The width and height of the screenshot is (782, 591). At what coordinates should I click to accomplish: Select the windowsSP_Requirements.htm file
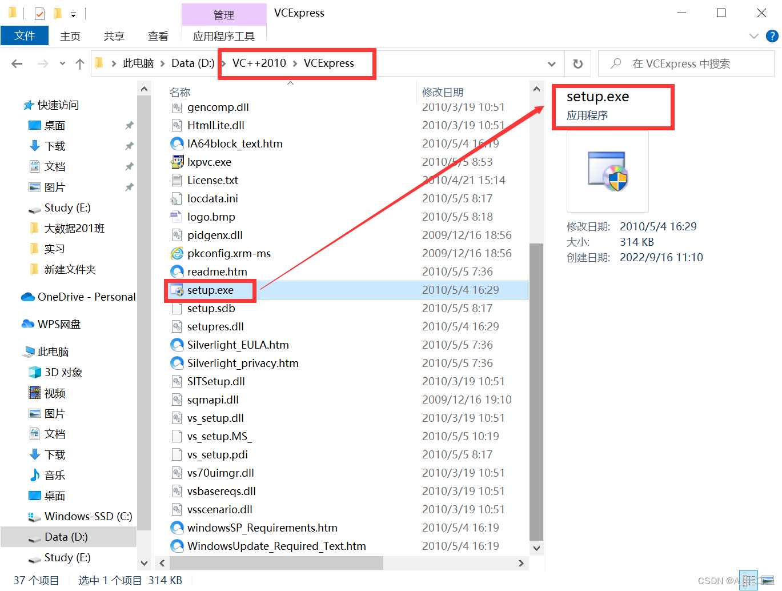tap(262, 528)
